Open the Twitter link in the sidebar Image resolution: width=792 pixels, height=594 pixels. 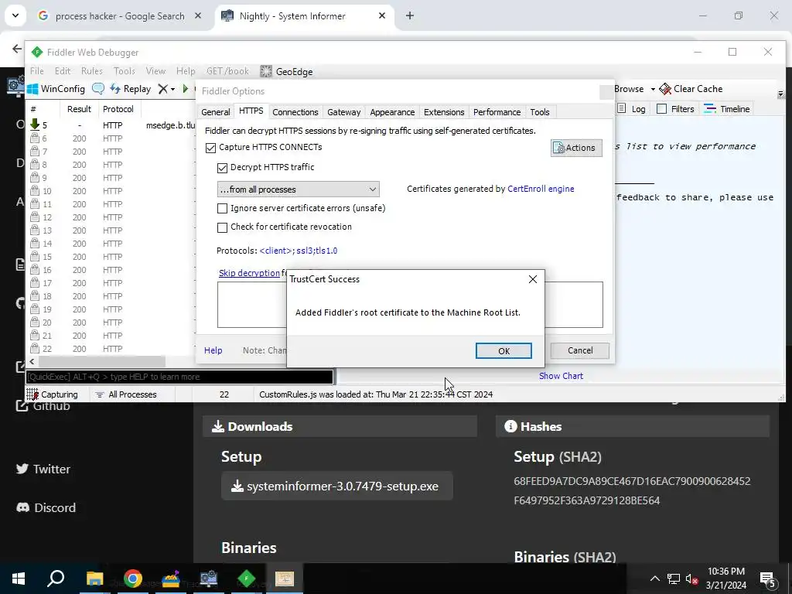coord(43,469)
